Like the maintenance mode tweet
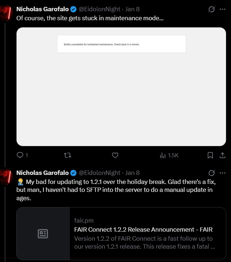The width and height of the screenshot is (231, 262). 115,155
